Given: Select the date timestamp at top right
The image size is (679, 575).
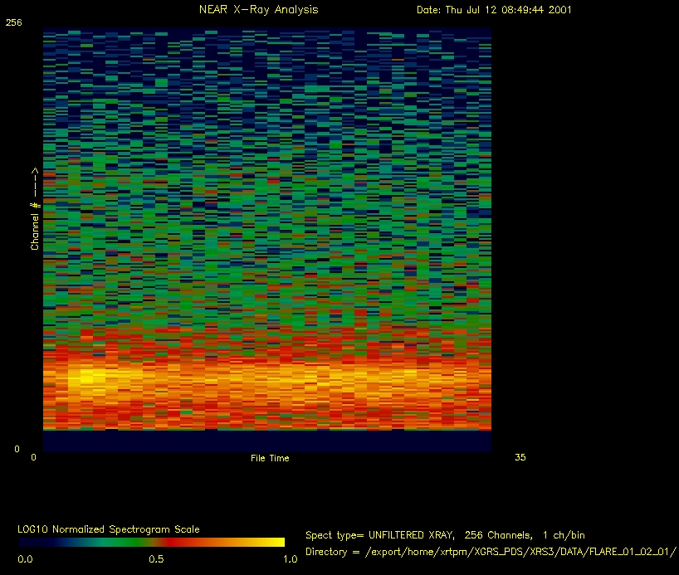Looking at the screenshot, I should click(493, 10).
